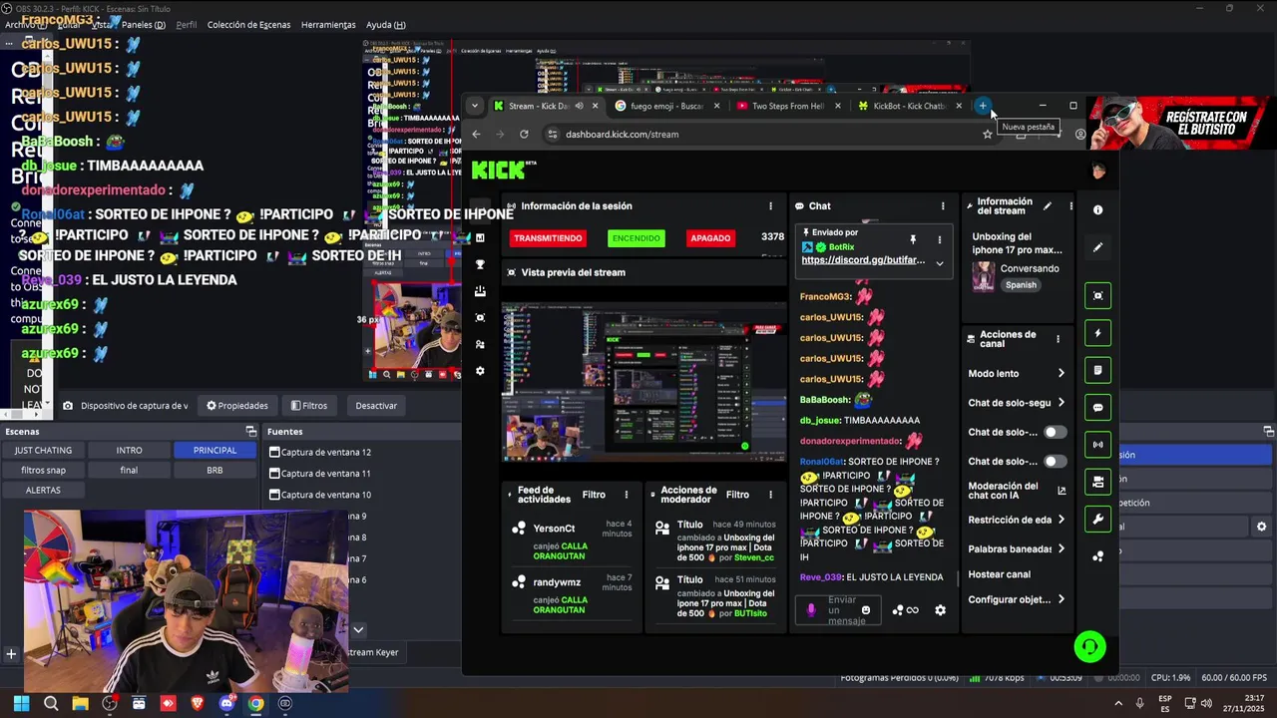This screenshot has height=718, width=1277.
Task: Expand the OBS Fuentes list down arrow
Action: tap(358, 629)
